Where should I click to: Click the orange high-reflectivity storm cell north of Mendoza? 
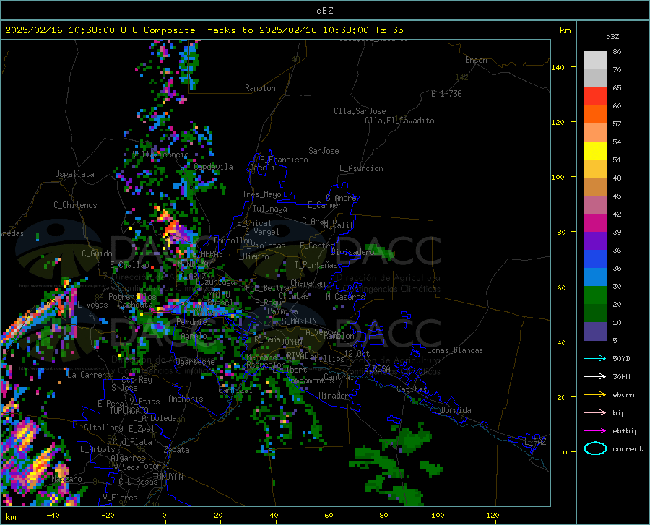[x=171, y=229]
